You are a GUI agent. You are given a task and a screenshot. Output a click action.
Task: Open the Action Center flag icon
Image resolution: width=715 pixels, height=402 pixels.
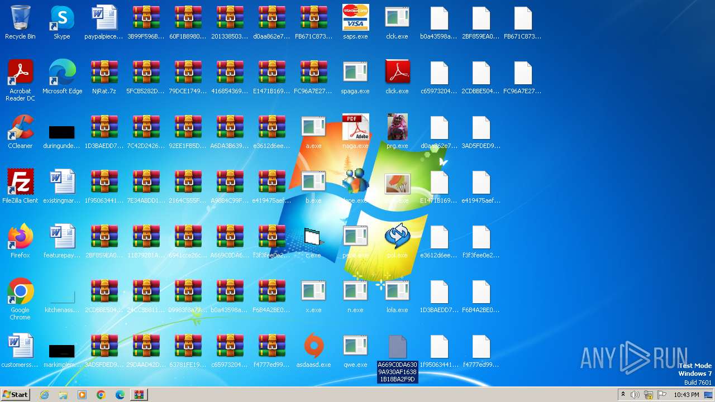(x=662, y=395)
